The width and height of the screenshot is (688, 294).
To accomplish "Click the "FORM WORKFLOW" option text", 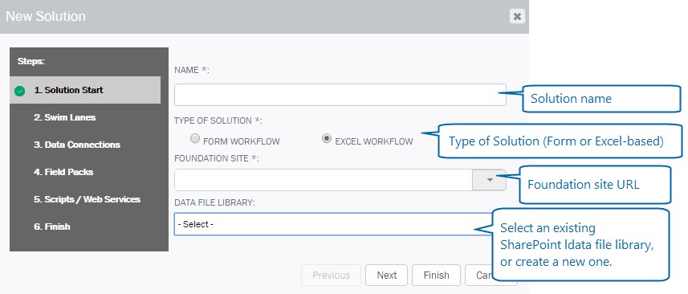I will coord(242,141).
